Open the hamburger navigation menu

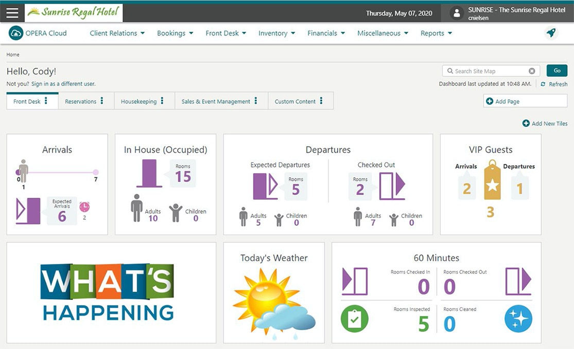tap(12, 13)
